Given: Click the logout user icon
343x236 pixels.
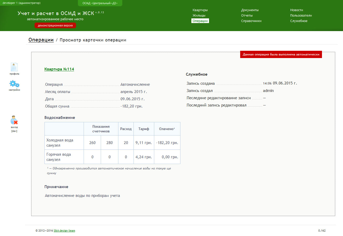Looking at the screenshot, I should point(14,120).
